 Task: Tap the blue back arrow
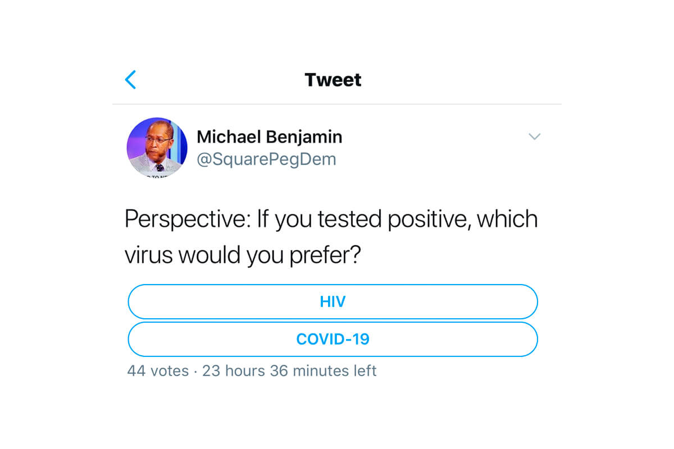130,80
